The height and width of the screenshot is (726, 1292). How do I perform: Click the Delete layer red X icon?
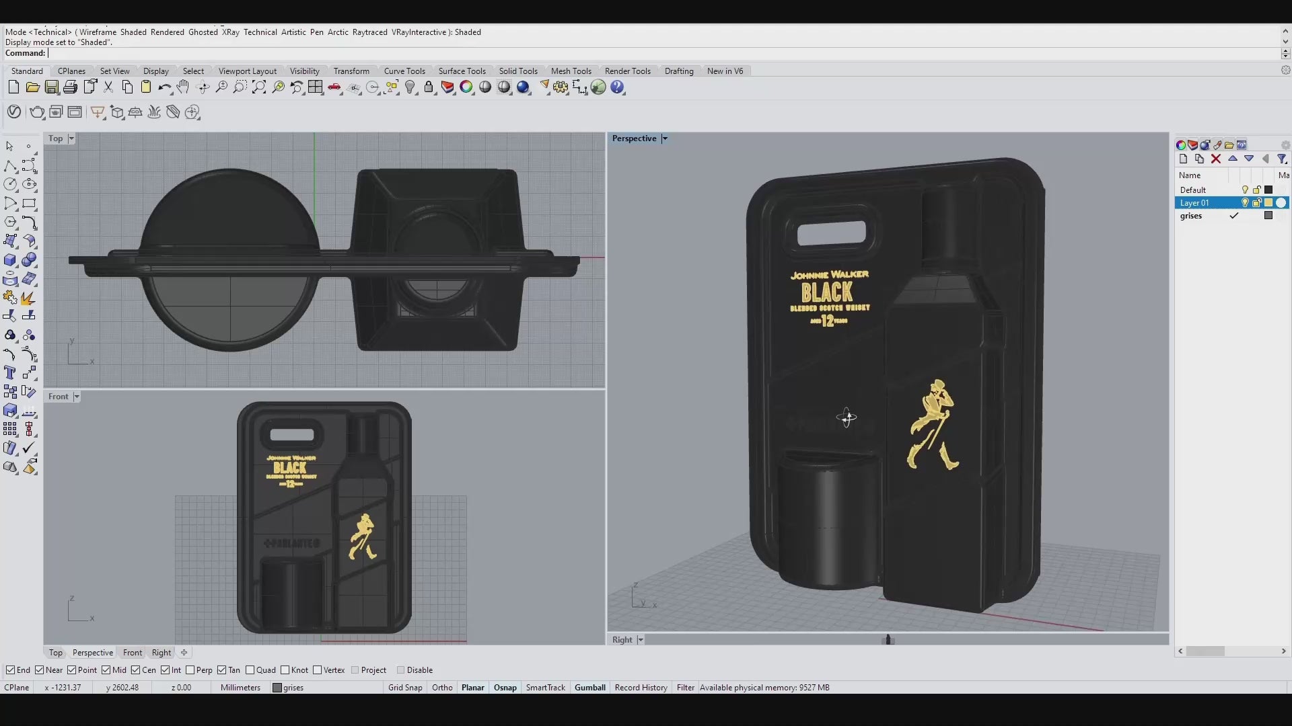click(x=1216, y=159)
